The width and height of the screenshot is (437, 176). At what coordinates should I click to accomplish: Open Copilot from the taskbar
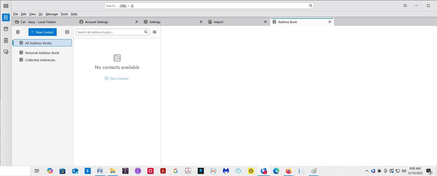(50, 171)
